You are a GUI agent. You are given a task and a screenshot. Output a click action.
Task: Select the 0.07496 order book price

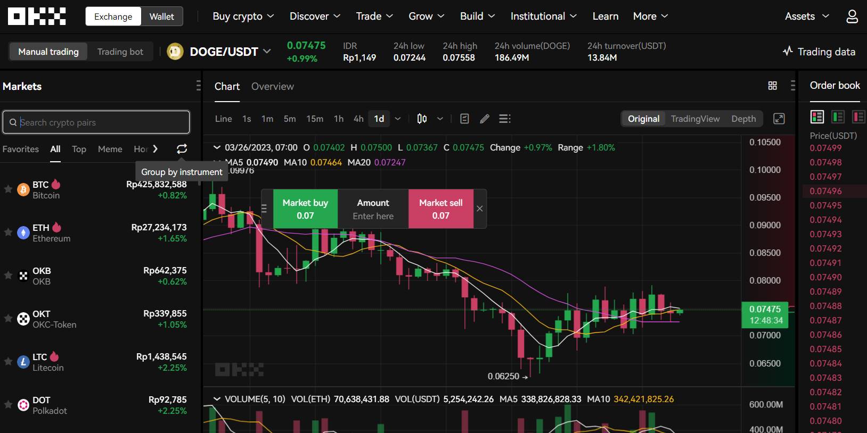[x=825, y=191]
